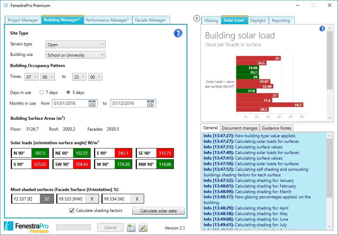Open the calendar picker for start date
The width and height of the screenshot is (338, 235).
(x=92, y=103)
